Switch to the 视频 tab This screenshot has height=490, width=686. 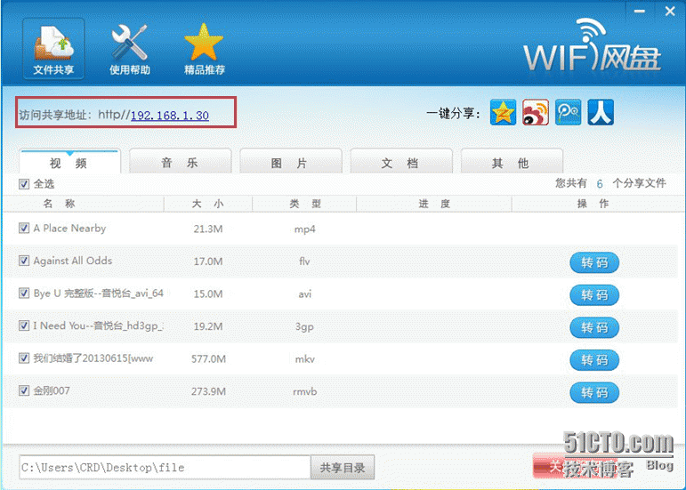tap(69, 162)
